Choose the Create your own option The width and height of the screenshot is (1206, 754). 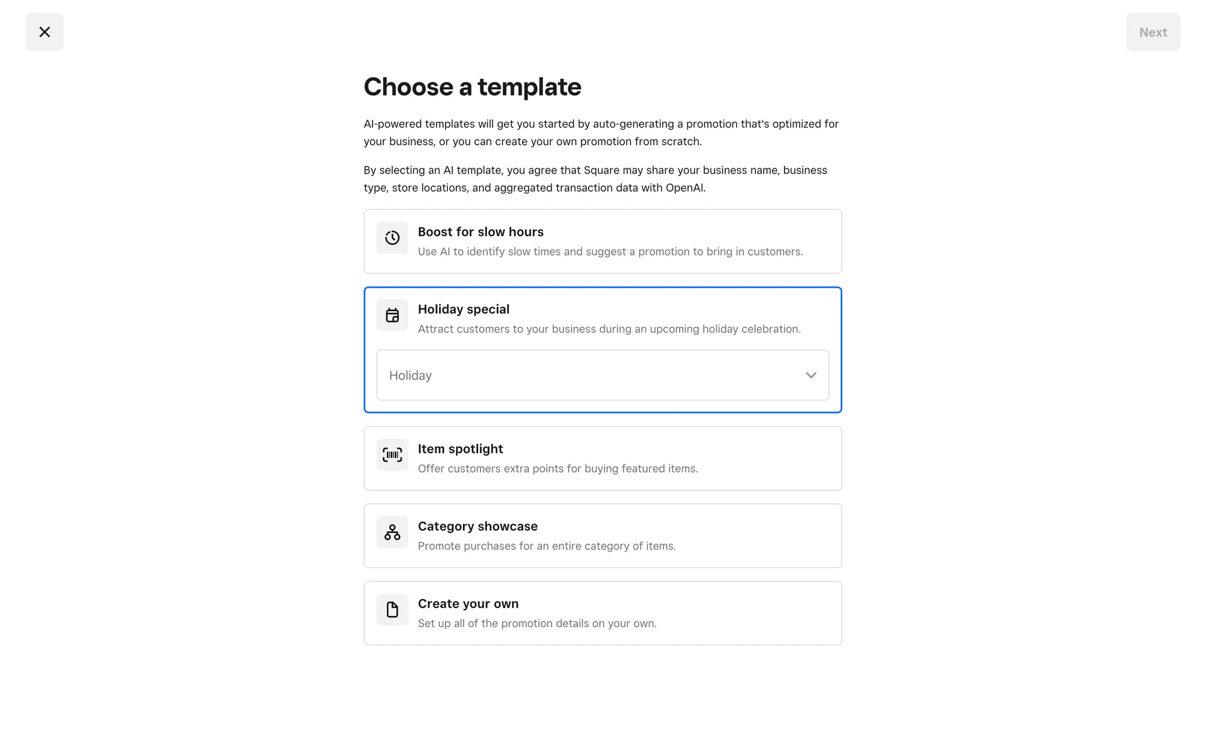(468, 603)
